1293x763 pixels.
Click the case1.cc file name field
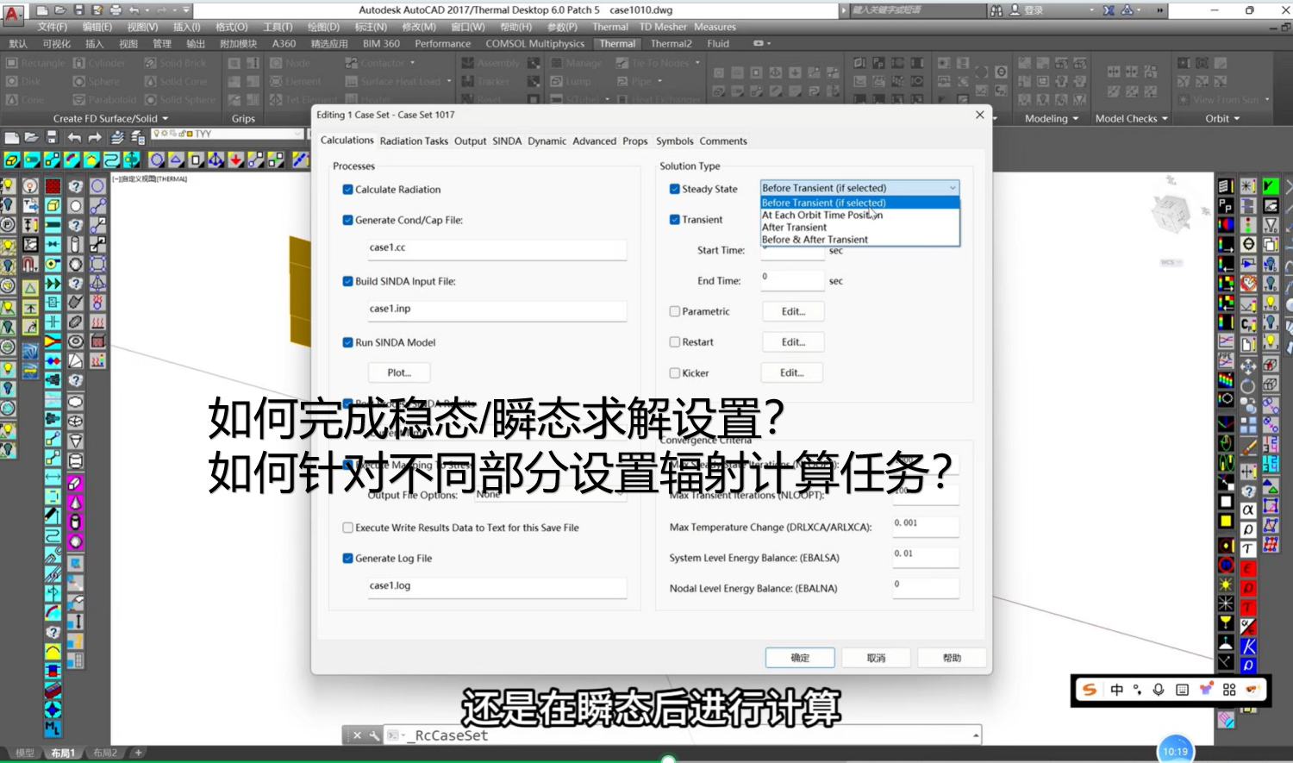point(497,248)
